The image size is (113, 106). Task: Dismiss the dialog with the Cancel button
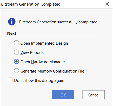point(94,95)
